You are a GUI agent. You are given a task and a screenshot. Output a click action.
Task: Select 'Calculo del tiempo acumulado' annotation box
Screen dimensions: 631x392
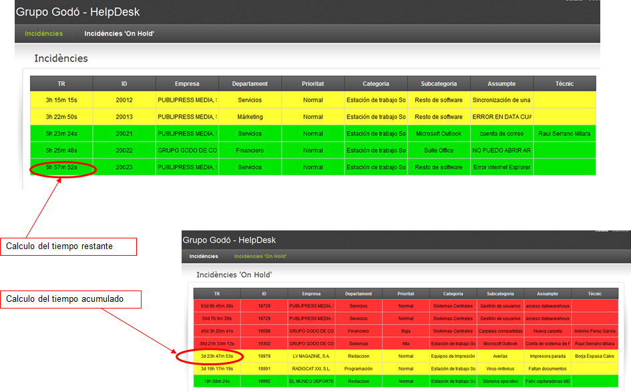[71, 300]
